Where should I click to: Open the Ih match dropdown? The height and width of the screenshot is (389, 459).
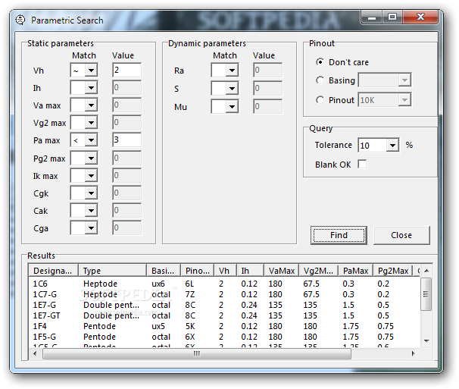pyautogui.click(x=91, y=88)
